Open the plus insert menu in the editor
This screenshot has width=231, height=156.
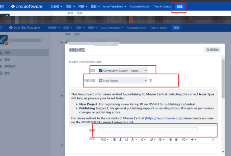coord(193,139)
